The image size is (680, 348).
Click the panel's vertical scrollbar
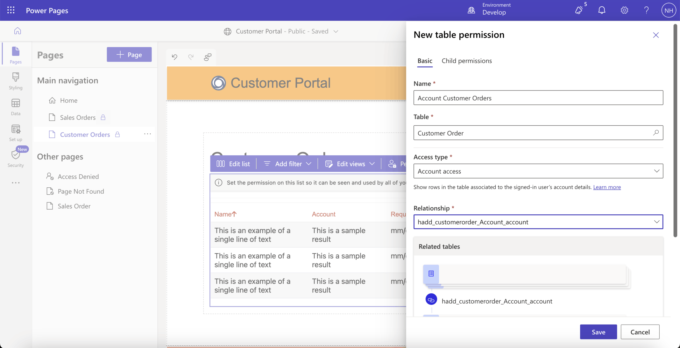point(675,130)
